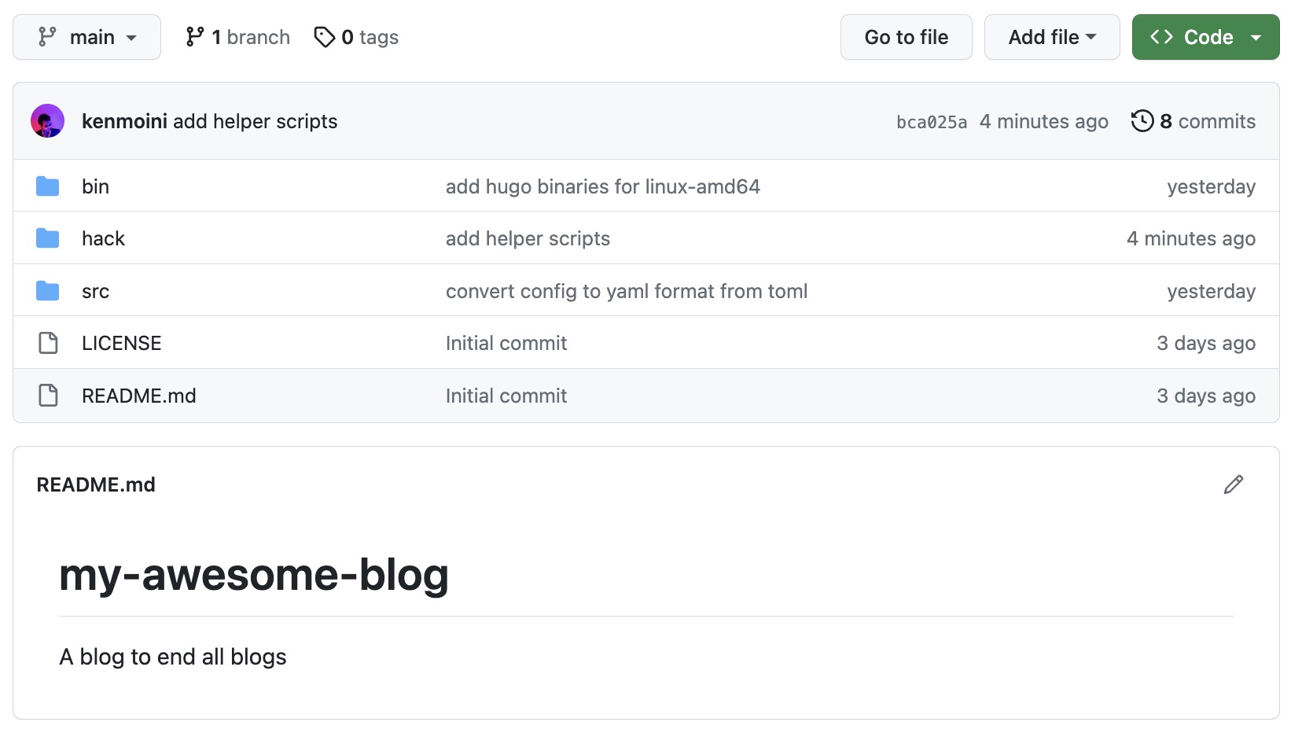
Task: Open the 'add hugo binaries for linux-amd64' commit
Action: click(602, 186)
